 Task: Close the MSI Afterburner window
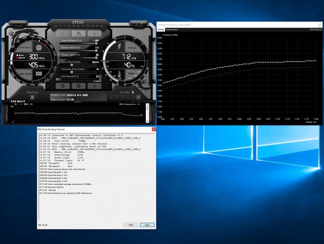142,24
